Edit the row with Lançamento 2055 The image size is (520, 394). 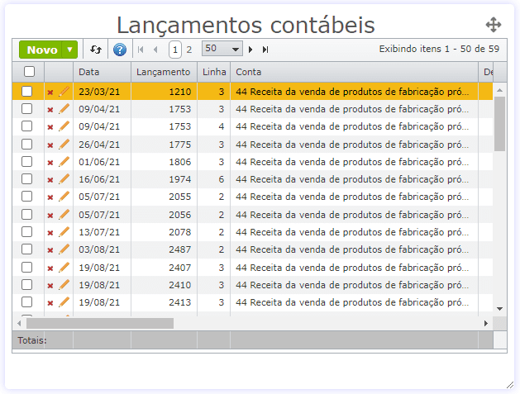point(64,197)
